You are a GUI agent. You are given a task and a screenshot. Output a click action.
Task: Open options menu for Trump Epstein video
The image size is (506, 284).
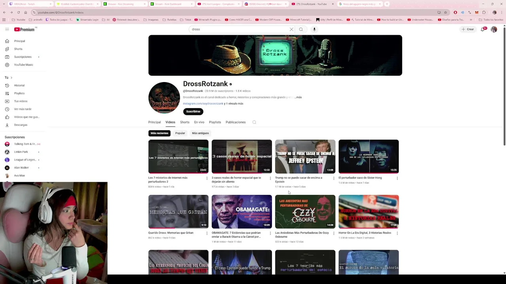click(x=334, y=178)
